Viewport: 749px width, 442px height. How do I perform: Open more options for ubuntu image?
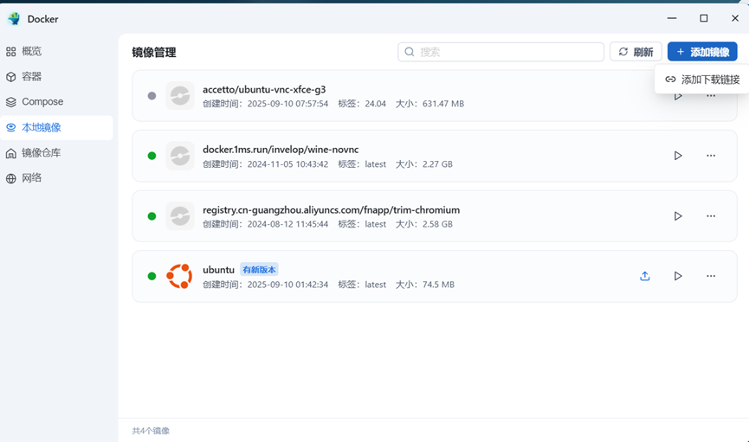click(x=711, y=276)
